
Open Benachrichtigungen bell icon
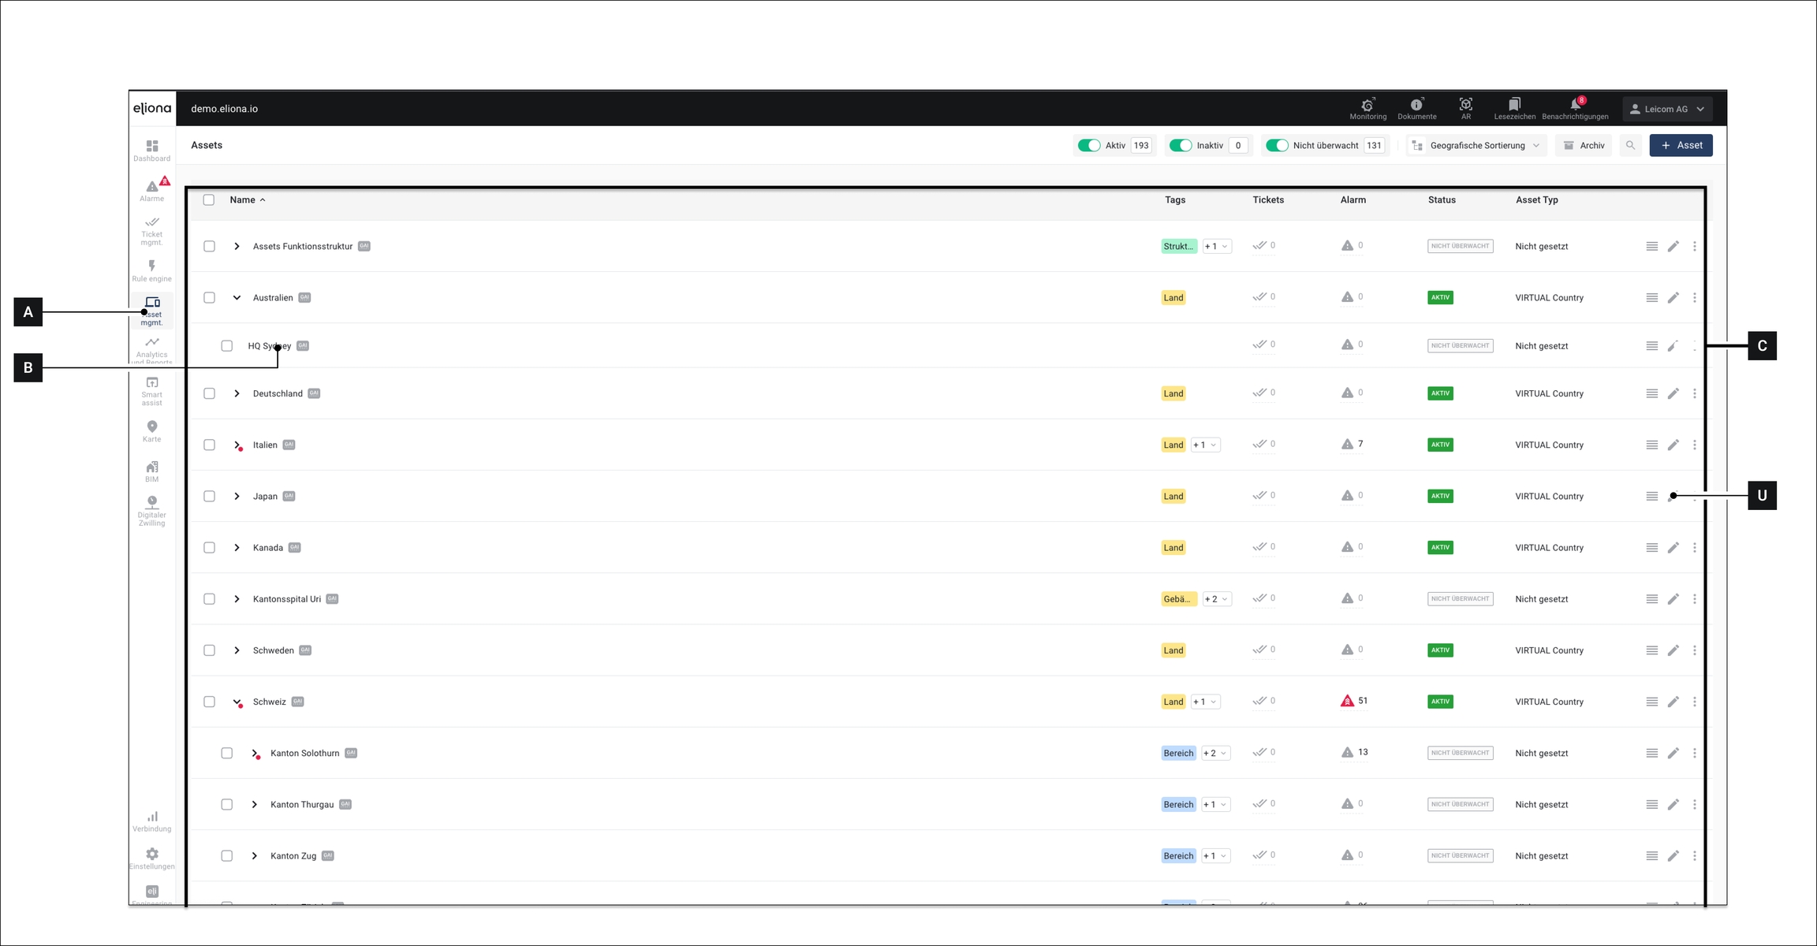coord(1575,109)
